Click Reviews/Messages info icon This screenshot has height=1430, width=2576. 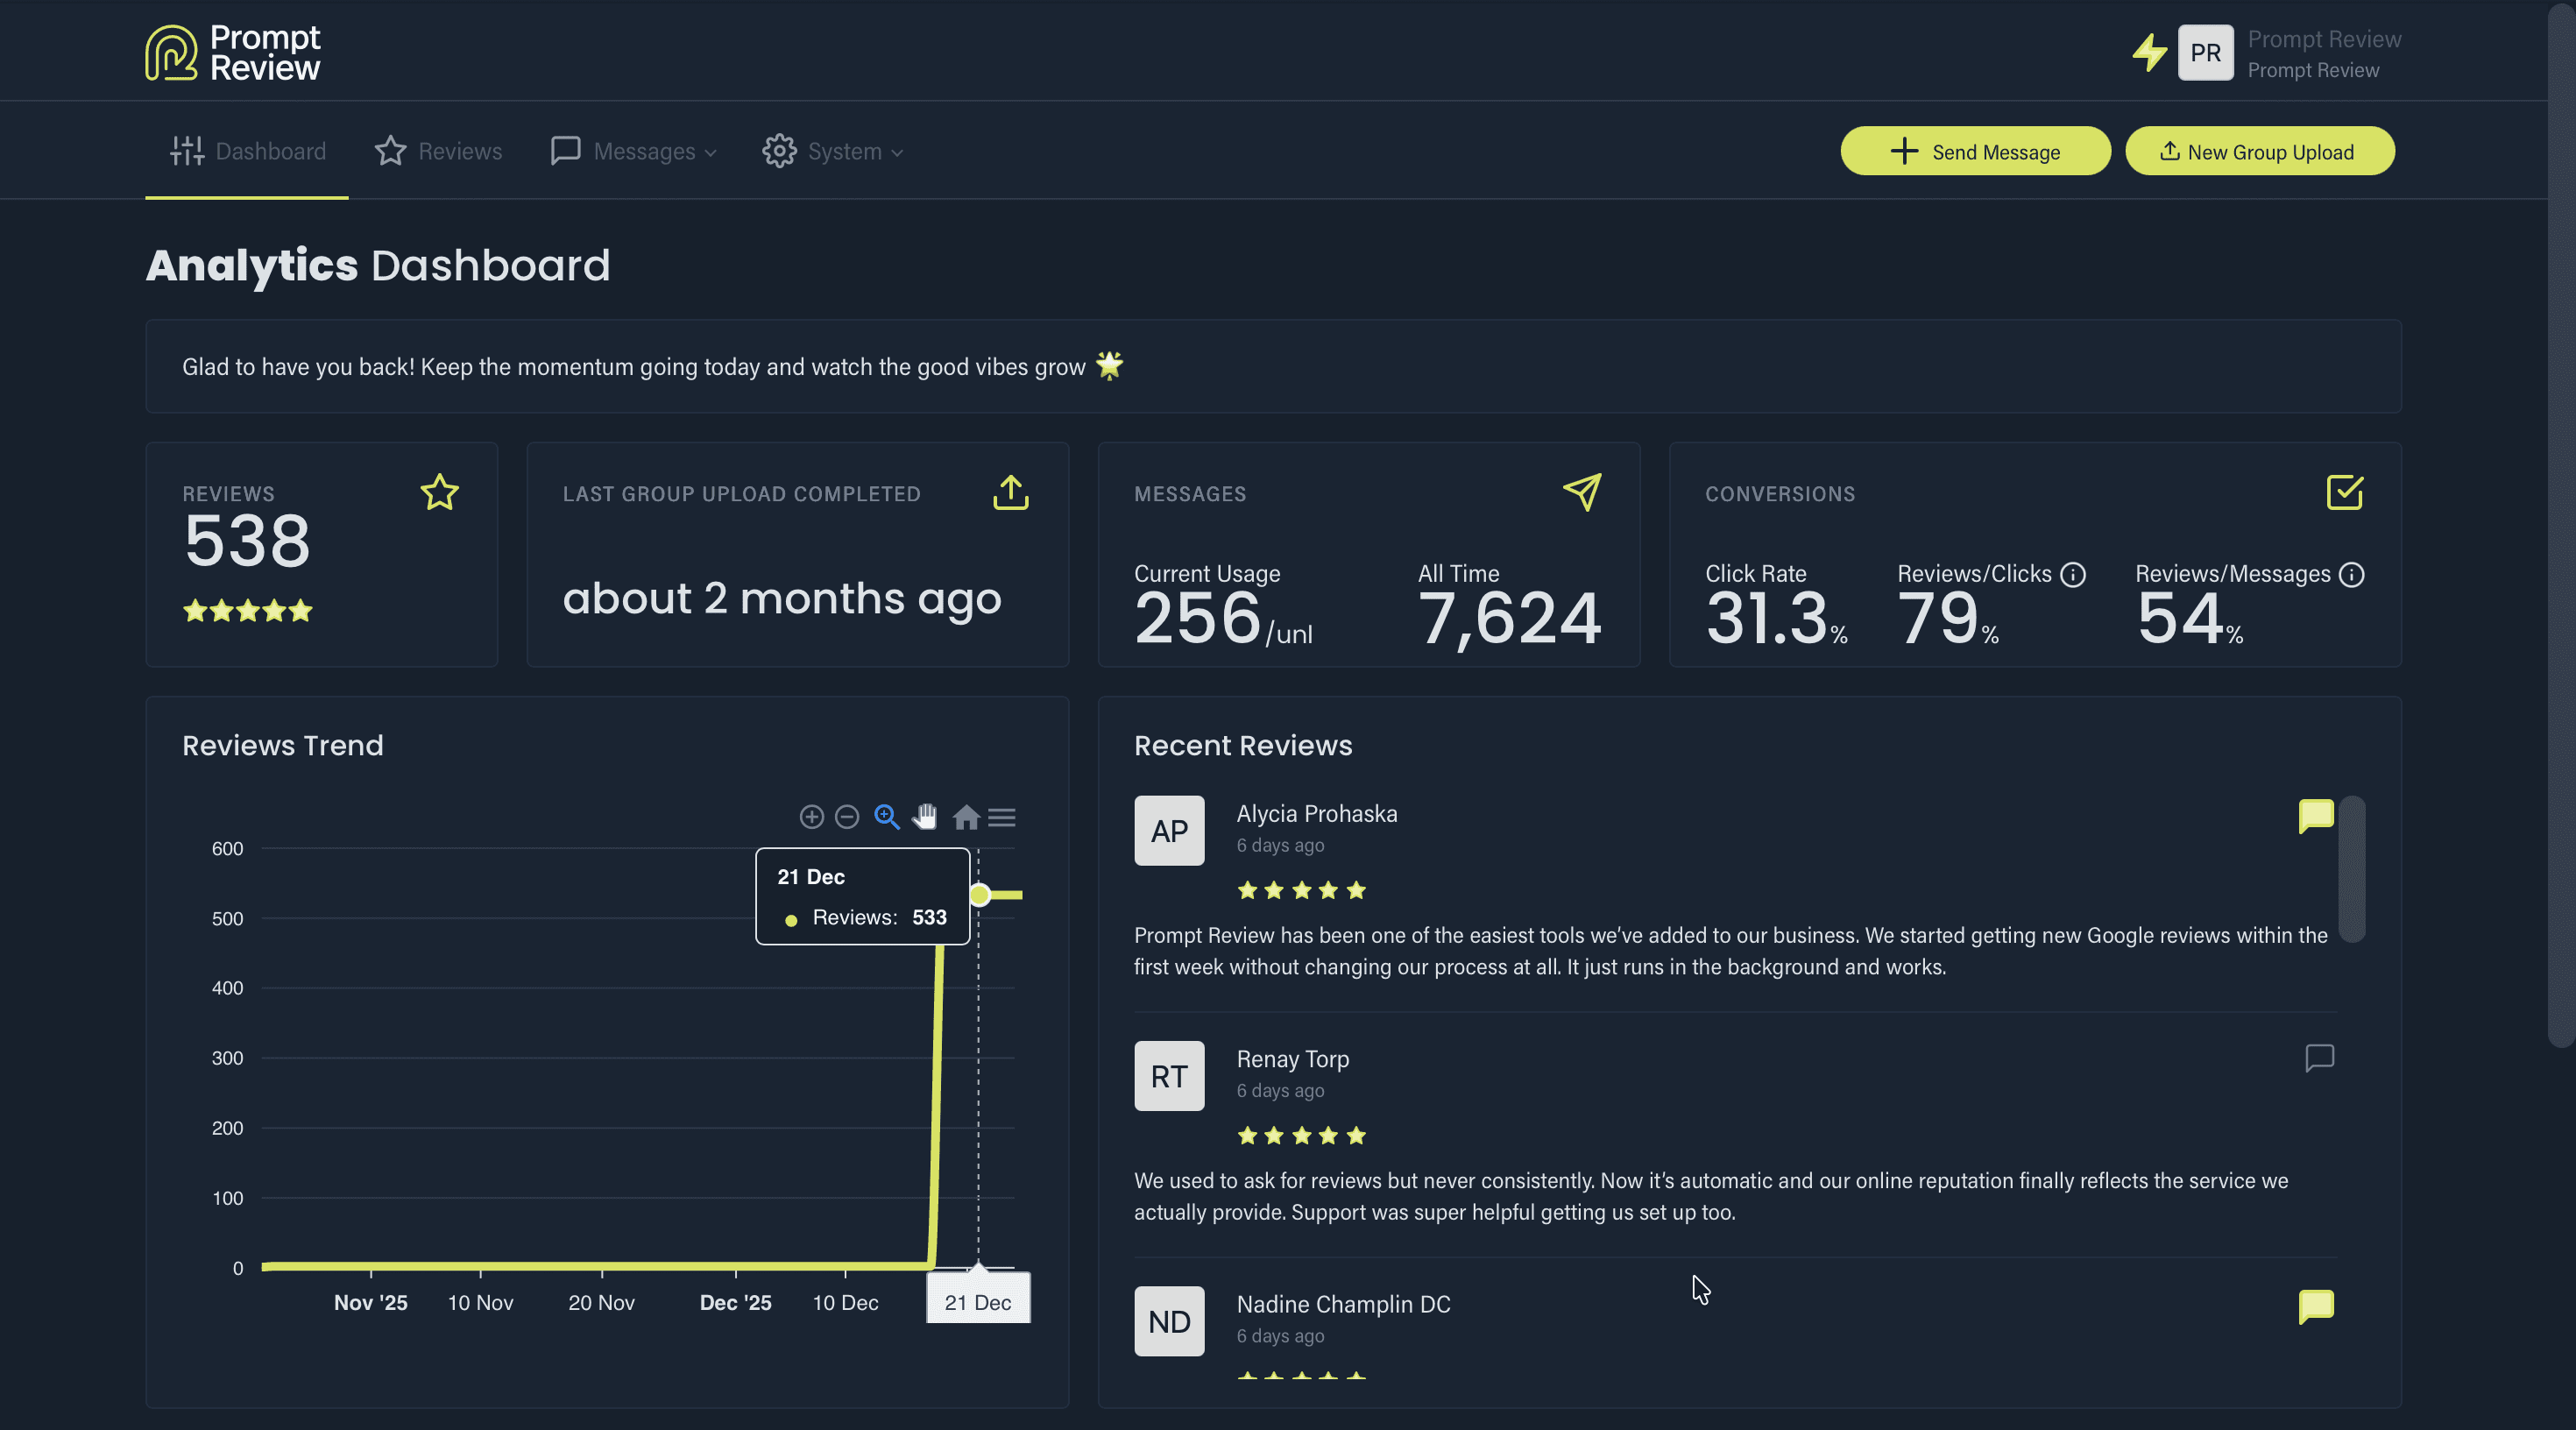click(x=2352, y=574)
